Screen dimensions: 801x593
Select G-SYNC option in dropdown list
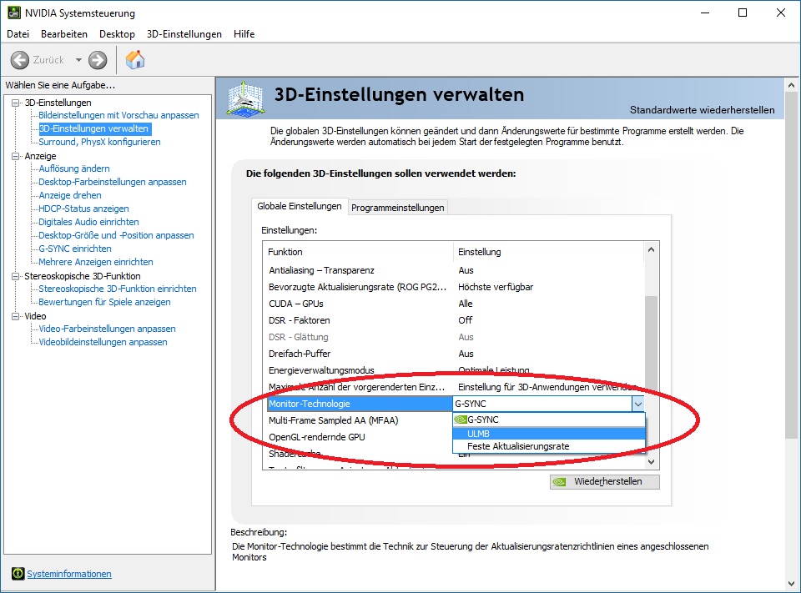549,420
